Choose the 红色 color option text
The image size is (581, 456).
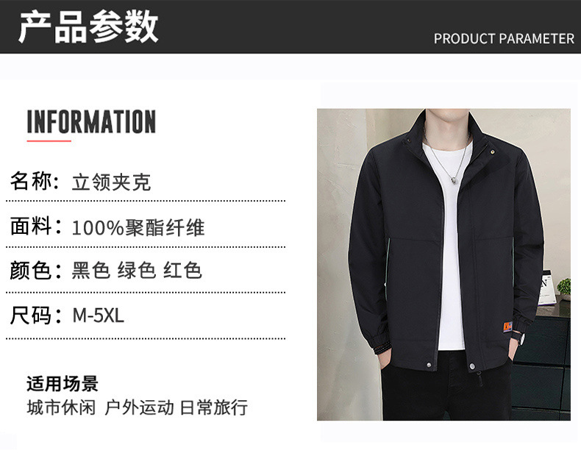pos(182,270)
